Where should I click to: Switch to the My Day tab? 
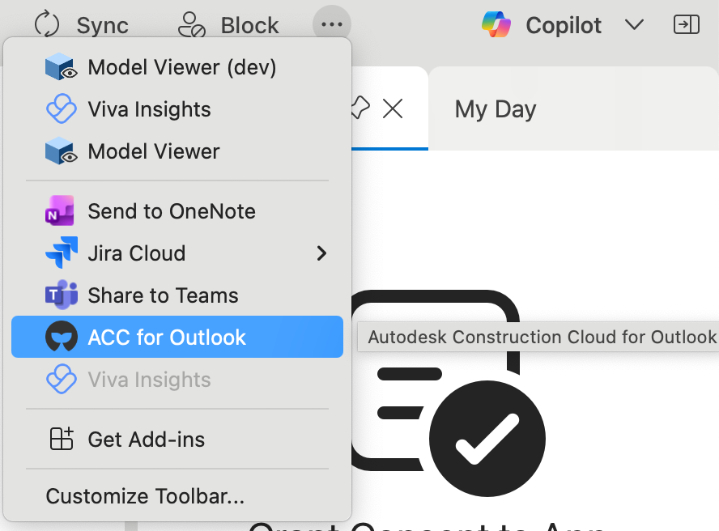pos(496,108)
